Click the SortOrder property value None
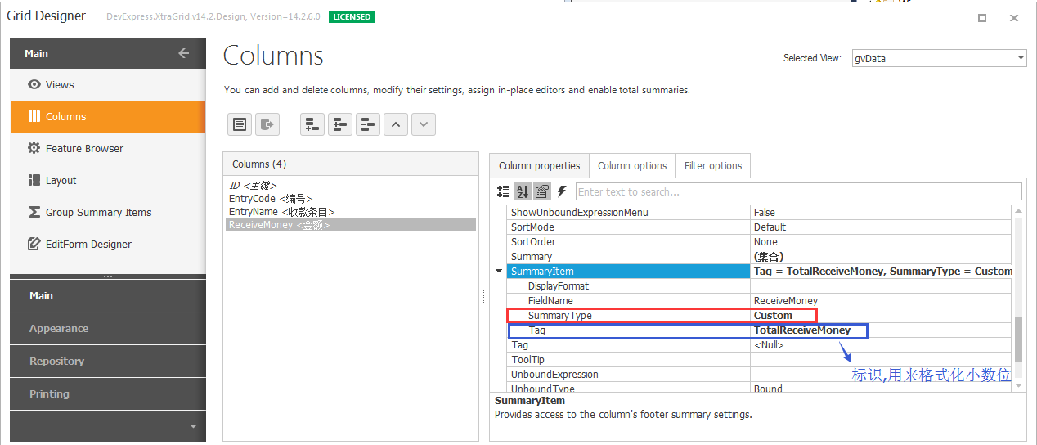 [765, 241]
